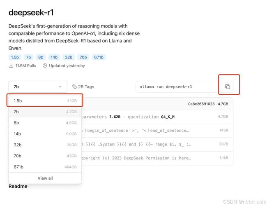Open View all at dropdown bottom

pos(45,178)
